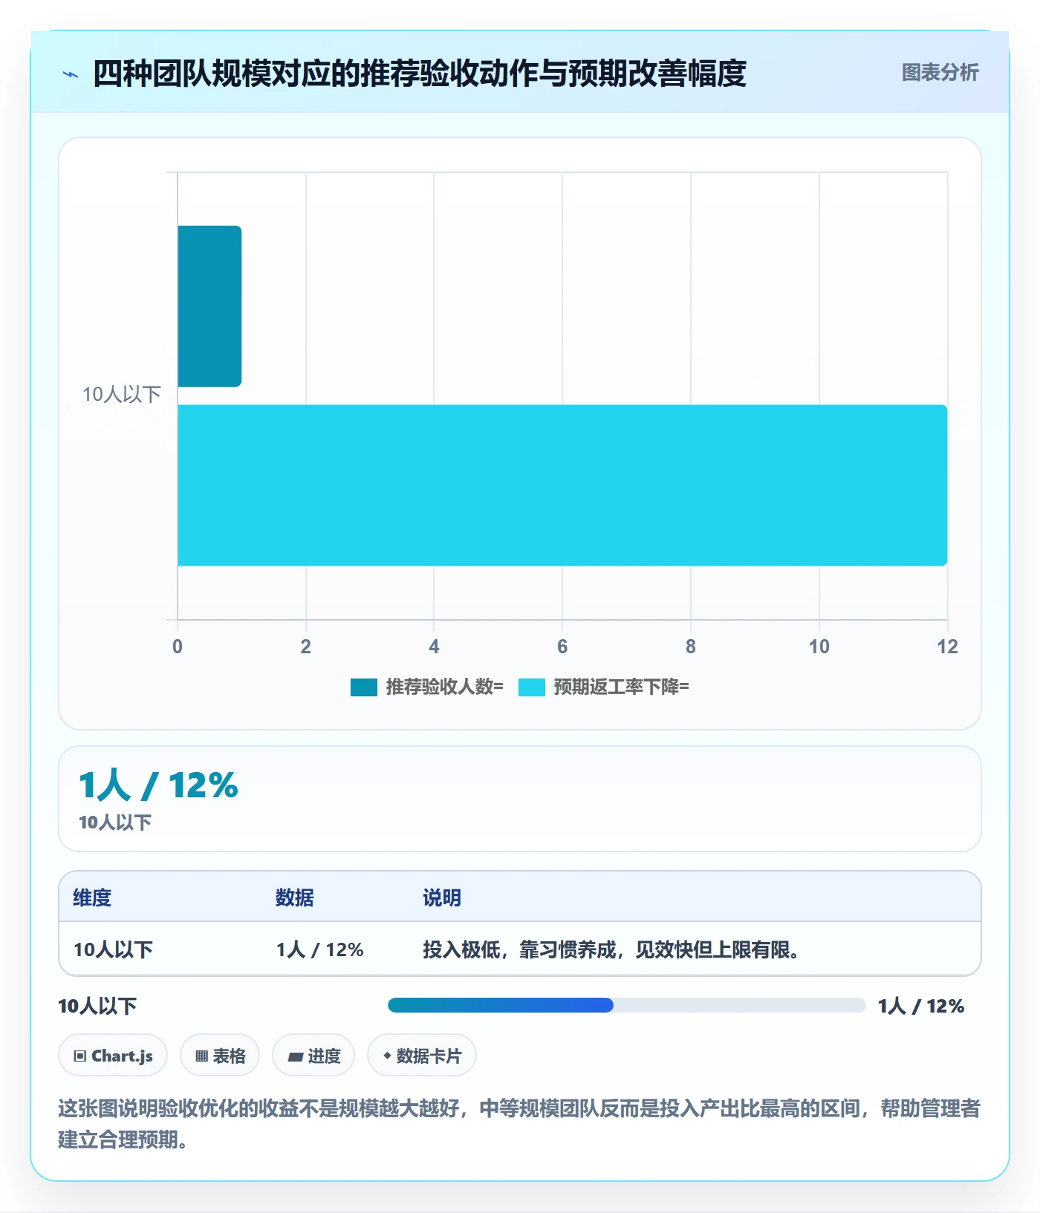Click the dark teal legend swatch
This screenshot has width=1040, height=1213.
pyautogui.click(x=364, y=687)
